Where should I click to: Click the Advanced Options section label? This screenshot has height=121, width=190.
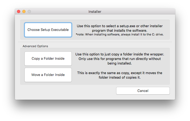[35, 46]
